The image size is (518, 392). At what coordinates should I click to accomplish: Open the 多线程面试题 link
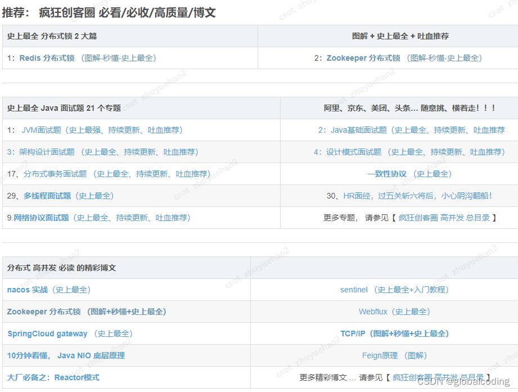coord(69,196)
